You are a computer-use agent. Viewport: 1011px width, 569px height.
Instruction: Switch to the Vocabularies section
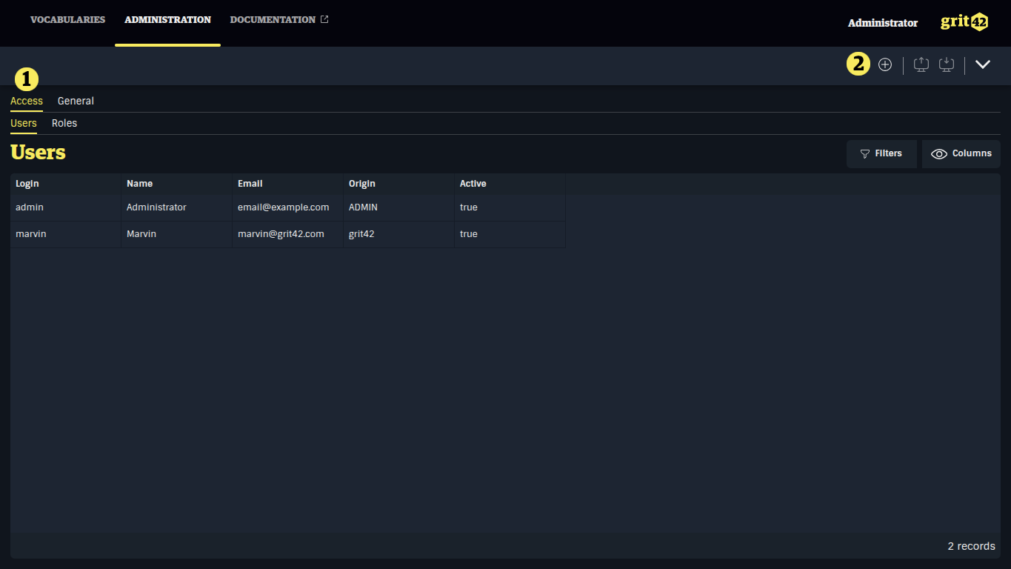[x=67, y=19]
